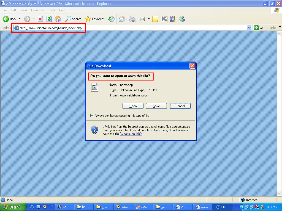Refresh the page with the green arrows icon
This screenshot has height=211, width=282.
49,19
